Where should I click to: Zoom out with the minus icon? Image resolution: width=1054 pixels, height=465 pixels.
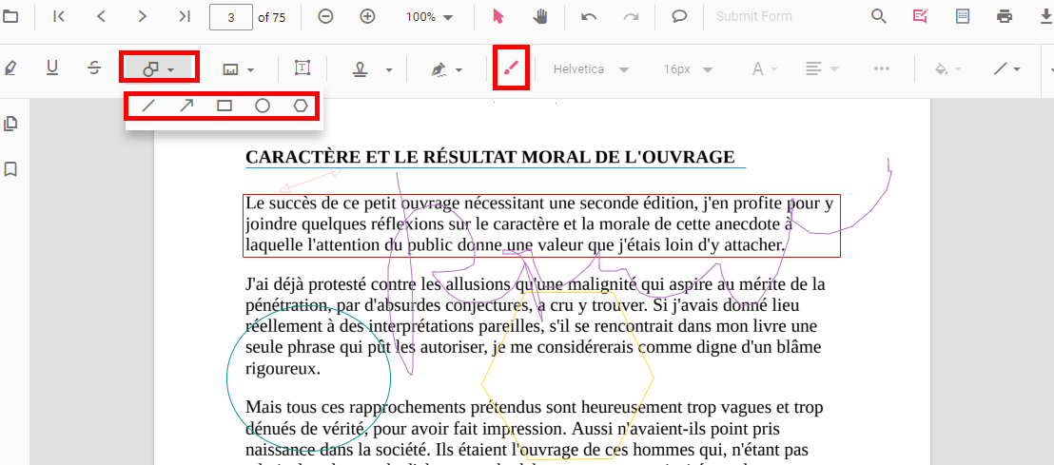(325, 17)
